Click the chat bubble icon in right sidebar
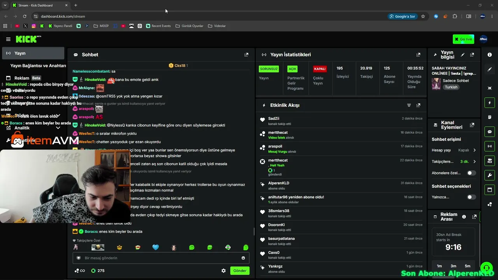 [489, 132]
